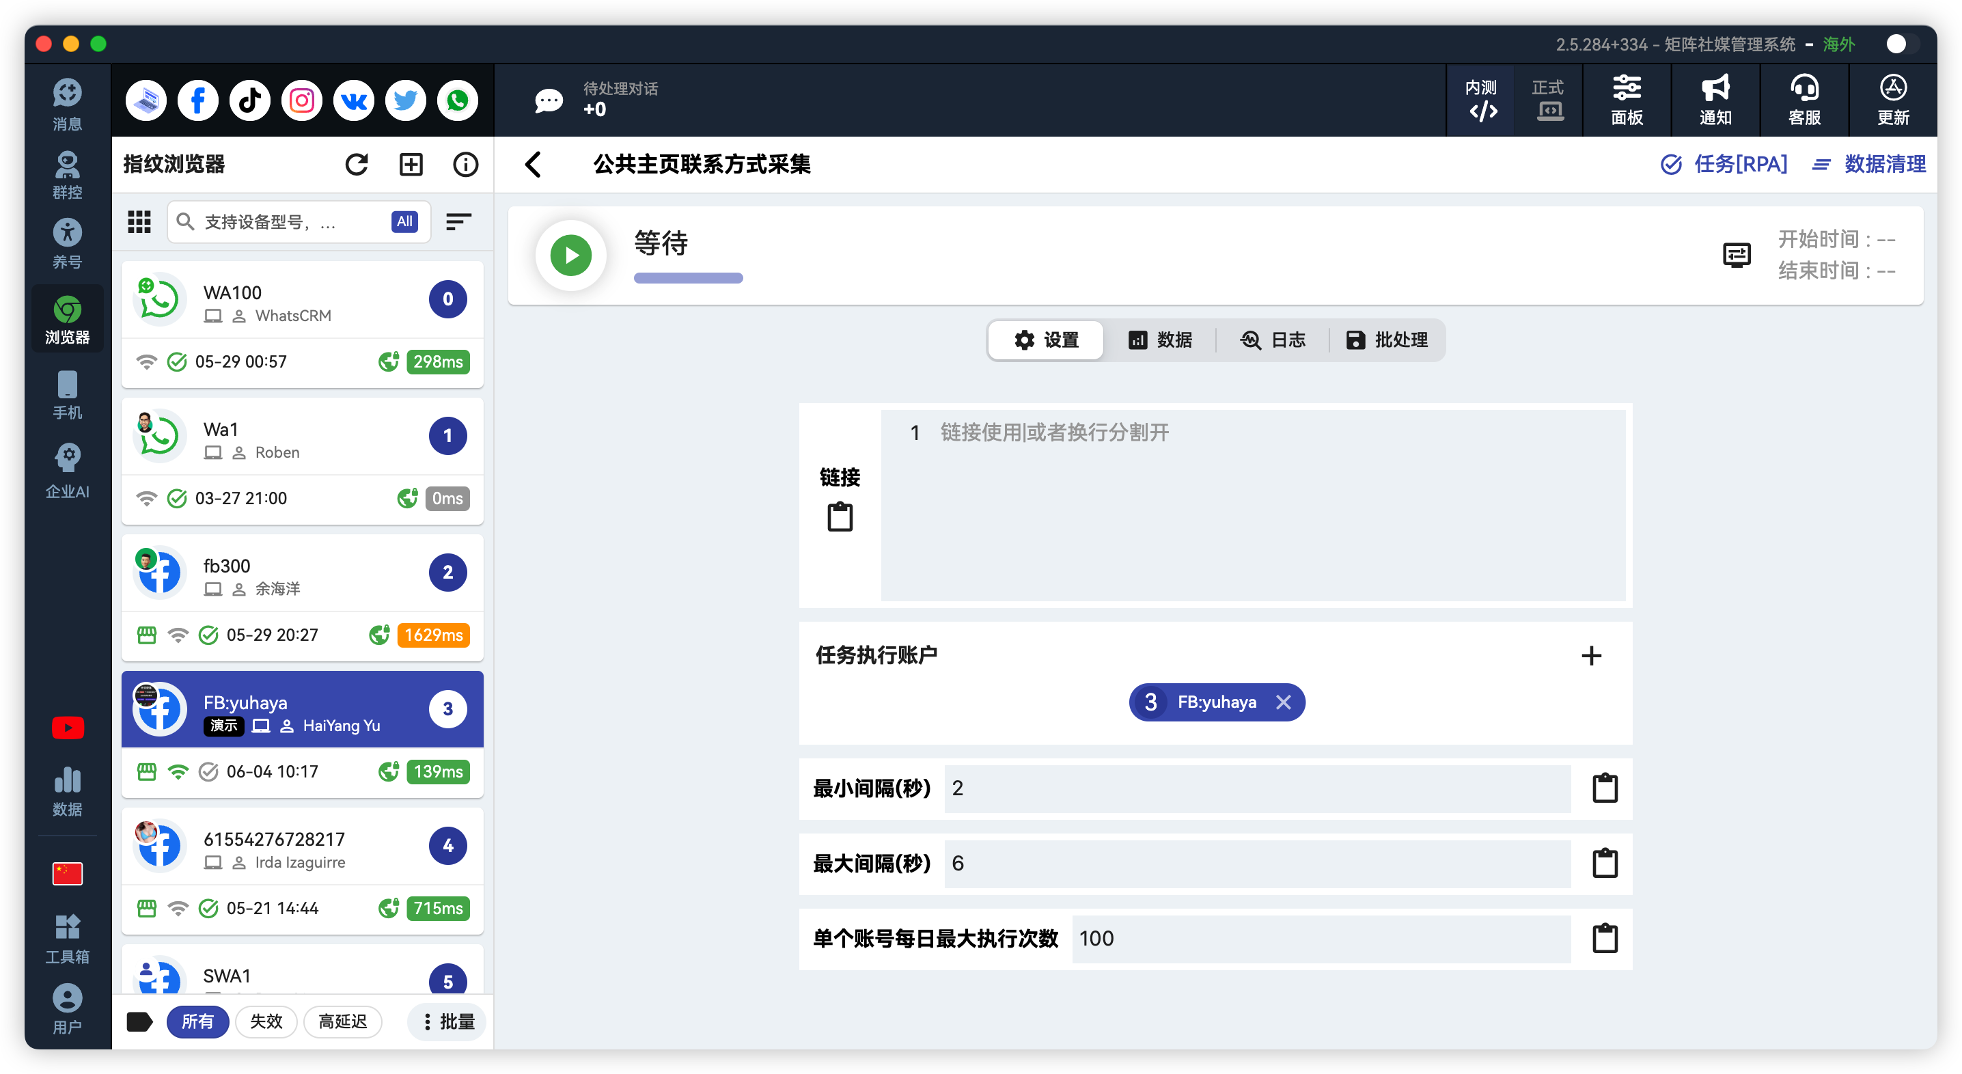This screenshot has width=1962, height=1074.
Task: Paste into 最小间隔 using clipboard icon
Action: [x=1605, y=788]
